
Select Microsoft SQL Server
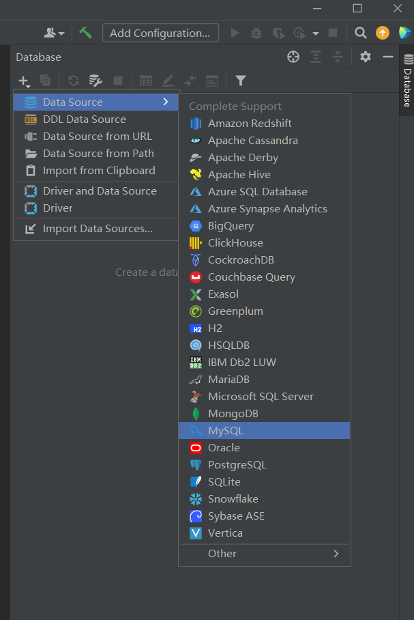[264, 396]
